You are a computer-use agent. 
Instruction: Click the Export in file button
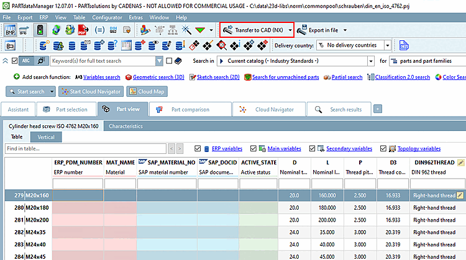point(318,30)
